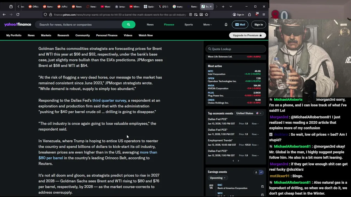Show previous economic events page arrow
The width and height of the screenshot is (351, 197).
point(233,161)
